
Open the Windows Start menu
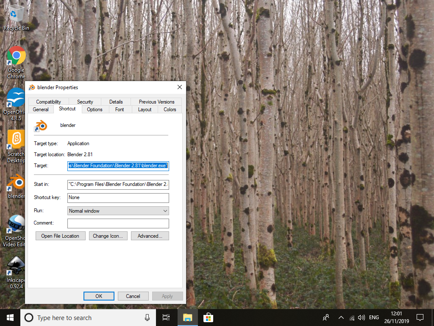coord(10,318)
